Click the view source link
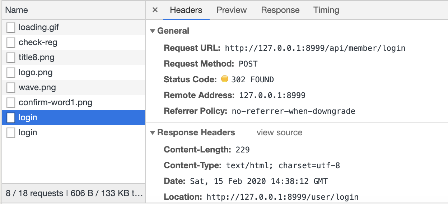Image resolution: width=448 pixels, height=204 pixels. [x=279, y=133]
